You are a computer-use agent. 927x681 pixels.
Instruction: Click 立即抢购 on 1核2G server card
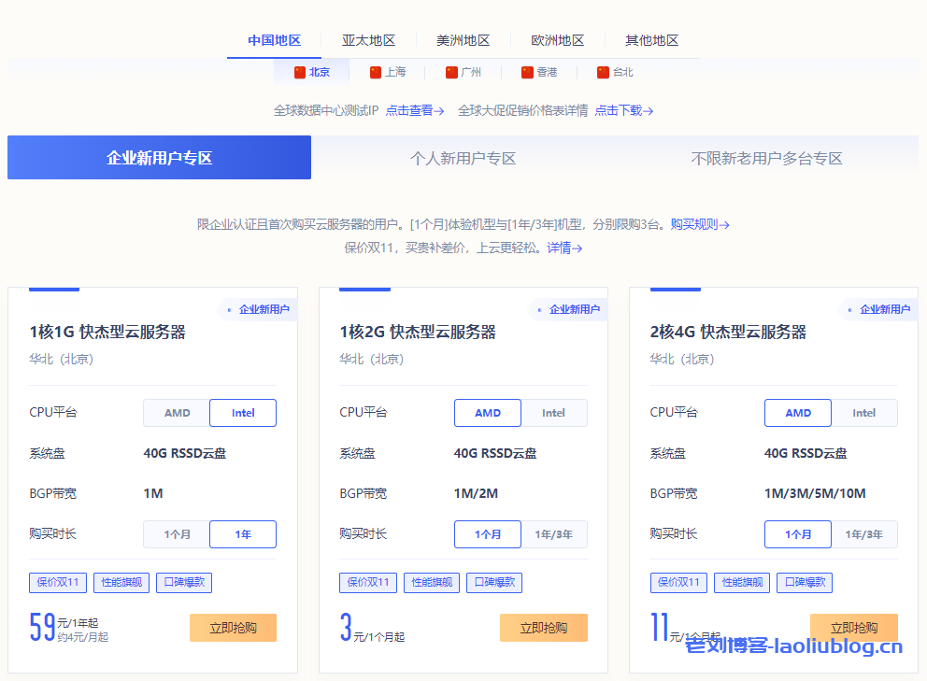pyautogui.click(x=543, y=628)
